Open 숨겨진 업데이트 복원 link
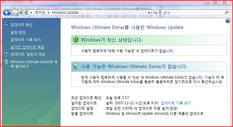 pos(27,47)
